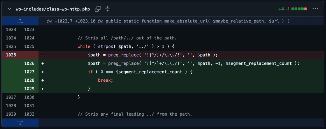326x129 pixels.
Task: Click the hunk header with make_absolute_url
Action: point(168,21)
